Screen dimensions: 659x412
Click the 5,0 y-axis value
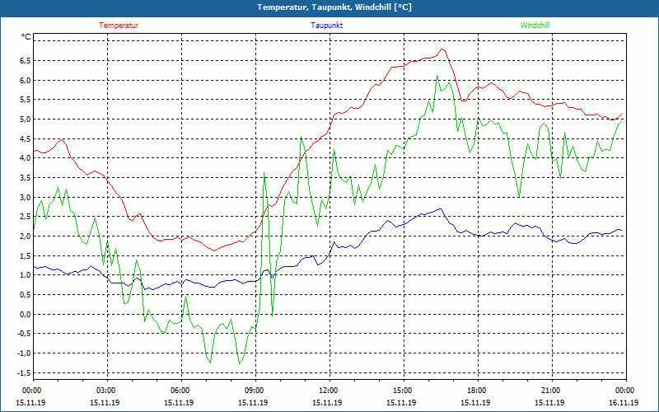point(25,119)
